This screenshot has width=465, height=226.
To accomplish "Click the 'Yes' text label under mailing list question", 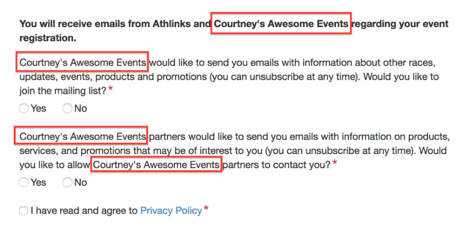I will tap(38, 109).
